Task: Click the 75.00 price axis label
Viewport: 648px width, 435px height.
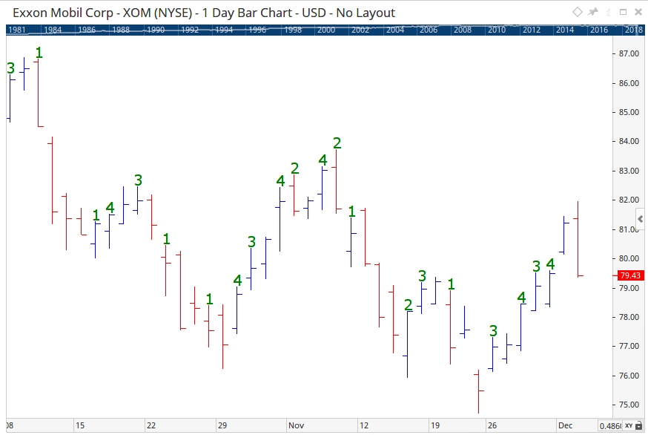Action: tap(629, 405)
